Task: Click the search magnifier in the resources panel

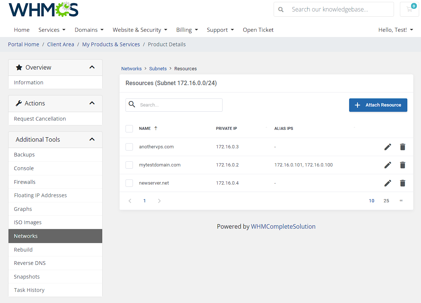Action: tap(132, 105)
